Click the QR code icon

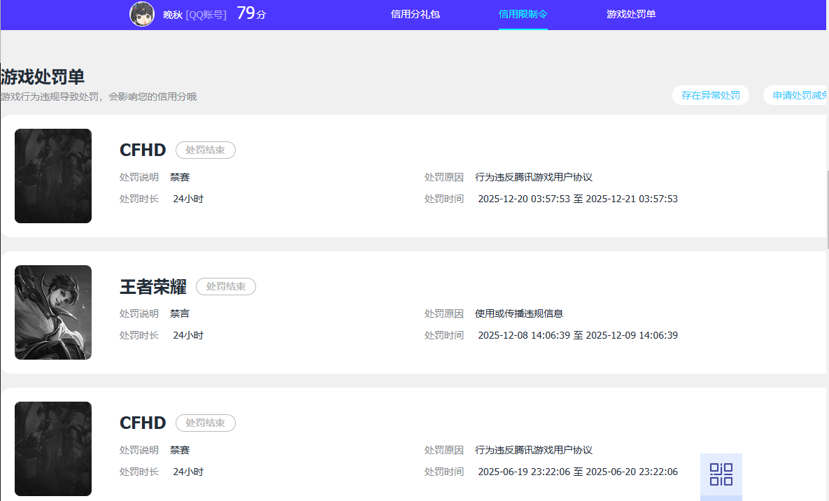721,474
